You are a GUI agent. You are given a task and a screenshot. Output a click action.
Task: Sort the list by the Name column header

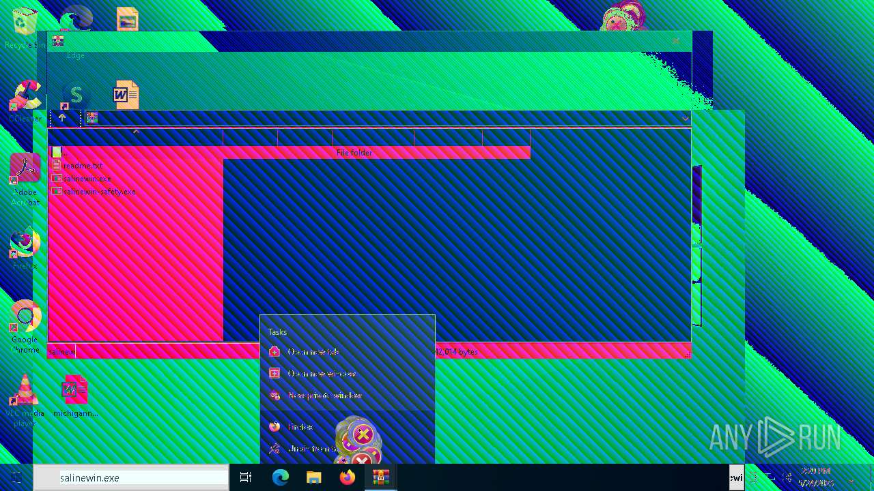coord(135,137)
